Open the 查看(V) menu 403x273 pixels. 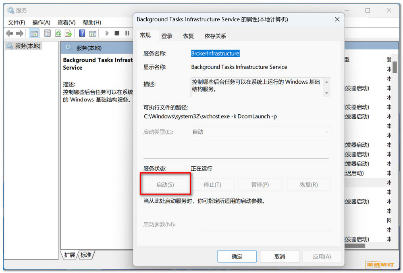[x=66, y=23]
